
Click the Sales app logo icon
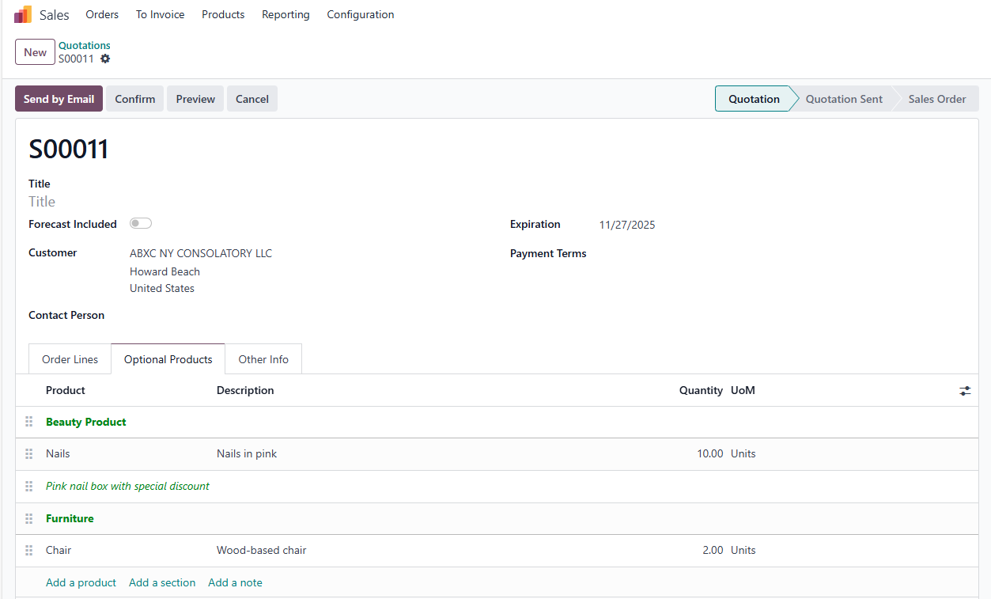tap(23, 14)
